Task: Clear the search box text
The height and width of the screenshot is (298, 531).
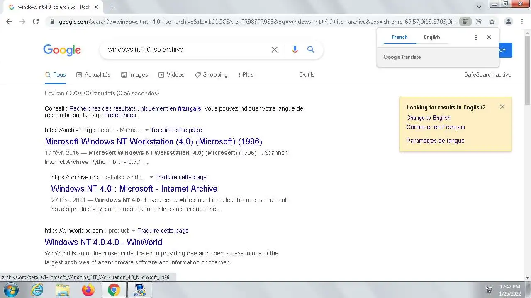Action: [x=275, y=50]
